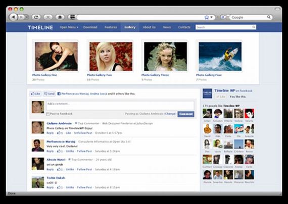Click the Add a comment text box
This screenshot has height=204, width=288.
tap(120, 105)
